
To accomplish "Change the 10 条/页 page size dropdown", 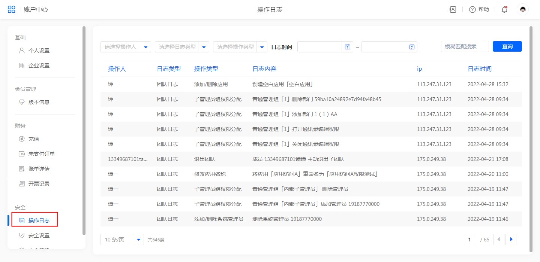I will pyautogui.click(x=138, y=240).
